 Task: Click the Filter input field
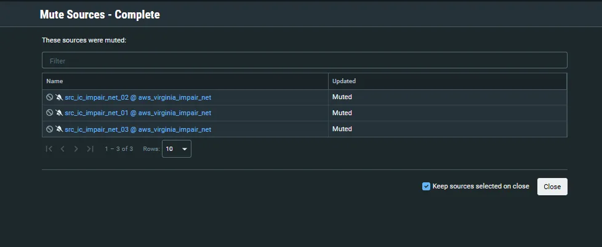305,60
